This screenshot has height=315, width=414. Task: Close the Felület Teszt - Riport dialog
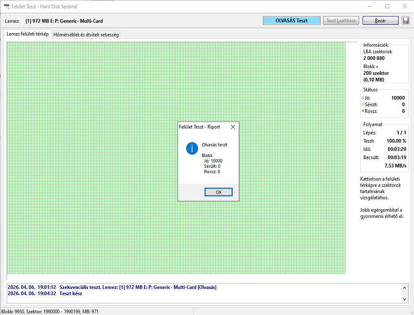[x=233, y=127]
